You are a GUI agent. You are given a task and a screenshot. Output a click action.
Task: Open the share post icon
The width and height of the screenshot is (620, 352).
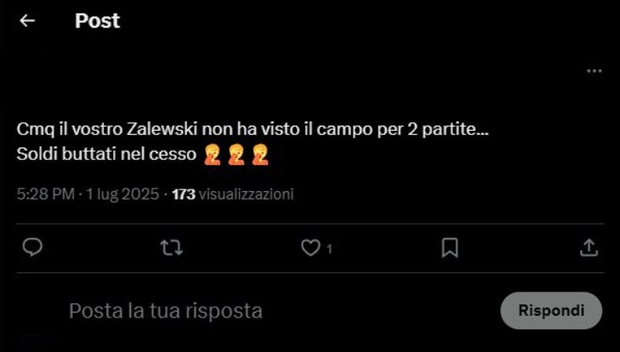coord(589,248)
